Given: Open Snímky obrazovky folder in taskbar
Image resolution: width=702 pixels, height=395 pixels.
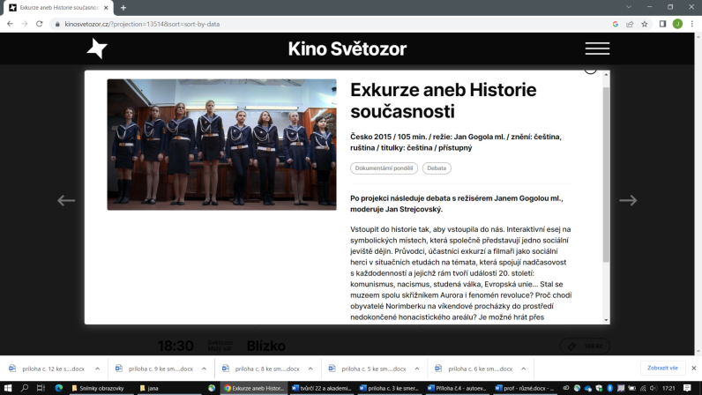Looking at the screenshot, I should 101,388.
